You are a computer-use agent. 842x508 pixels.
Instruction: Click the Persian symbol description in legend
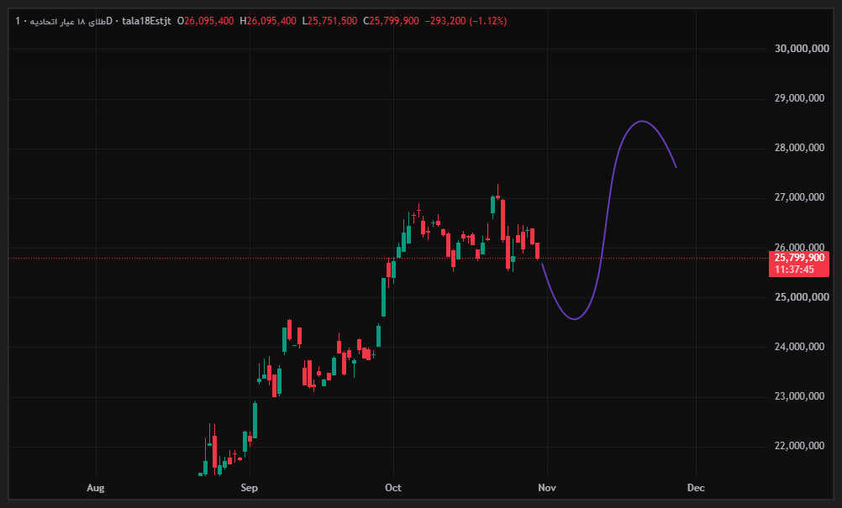67,21
